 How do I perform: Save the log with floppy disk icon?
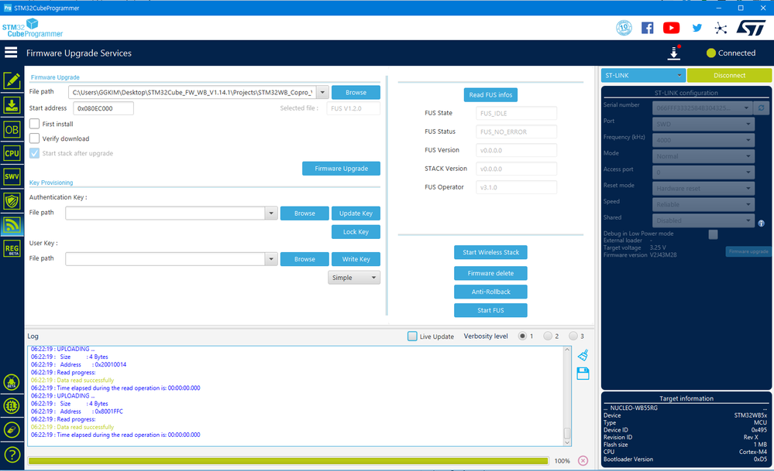coord(583,374)
